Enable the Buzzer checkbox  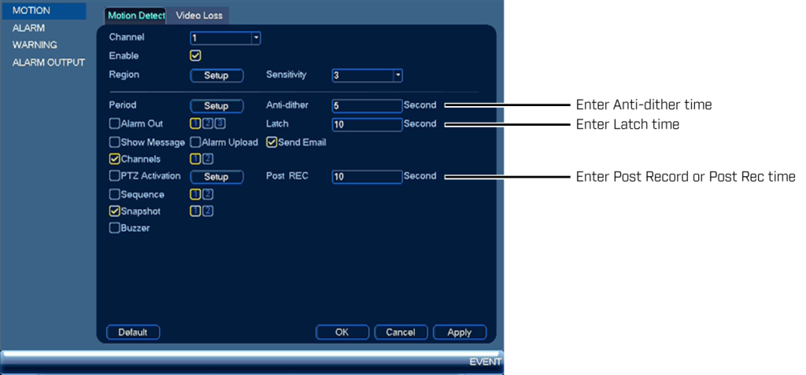click(x=115, y=228)
